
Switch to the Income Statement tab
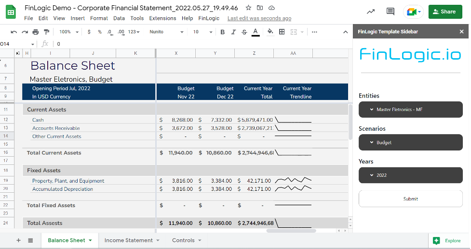[x=132, y=240]
